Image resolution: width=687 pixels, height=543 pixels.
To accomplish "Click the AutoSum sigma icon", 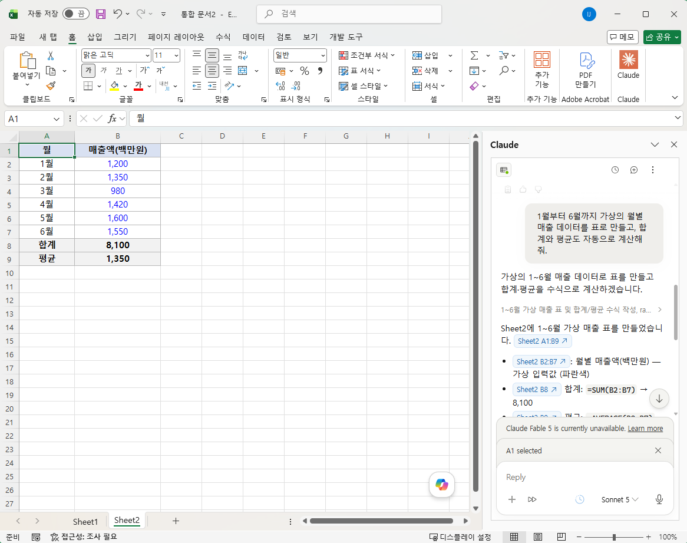I will click(474, 55).
